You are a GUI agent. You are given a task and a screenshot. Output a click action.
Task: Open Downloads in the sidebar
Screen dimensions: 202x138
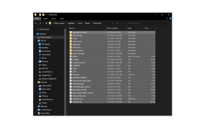click(x=46, y=55)
